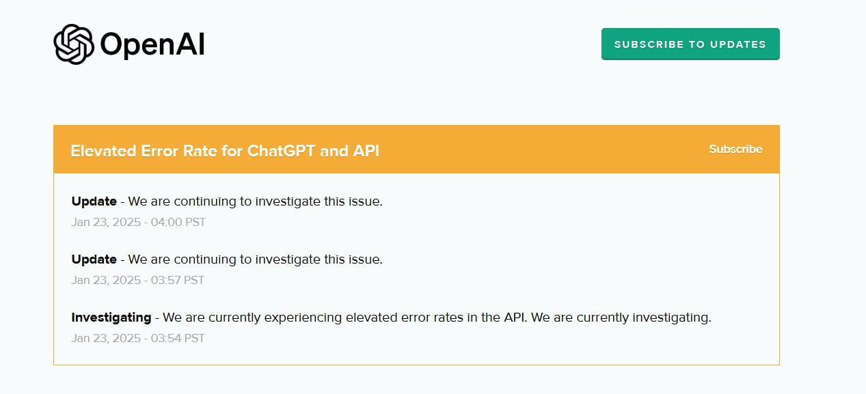Click the word API in Investigating message
The width and height of the screenshot is (866, 394).
pos(513,318)
